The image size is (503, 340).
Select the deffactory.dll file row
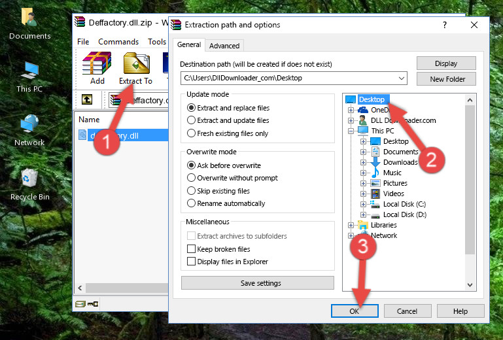pyautogui.click(x=122, y=135)
